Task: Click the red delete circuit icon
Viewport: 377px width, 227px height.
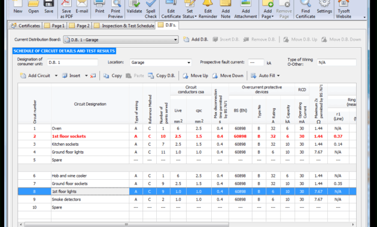Action: pos(93,76)
